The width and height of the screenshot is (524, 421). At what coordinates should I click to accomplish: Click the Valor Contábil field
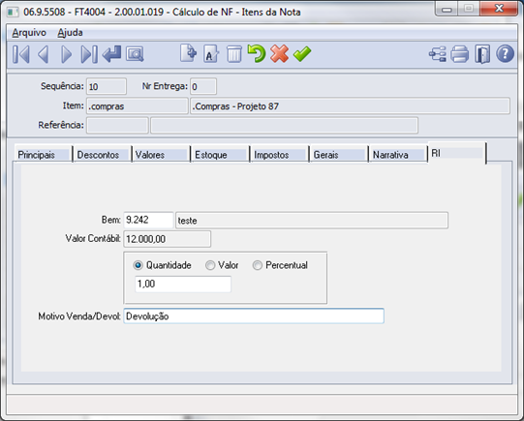[x=168, y=239]
